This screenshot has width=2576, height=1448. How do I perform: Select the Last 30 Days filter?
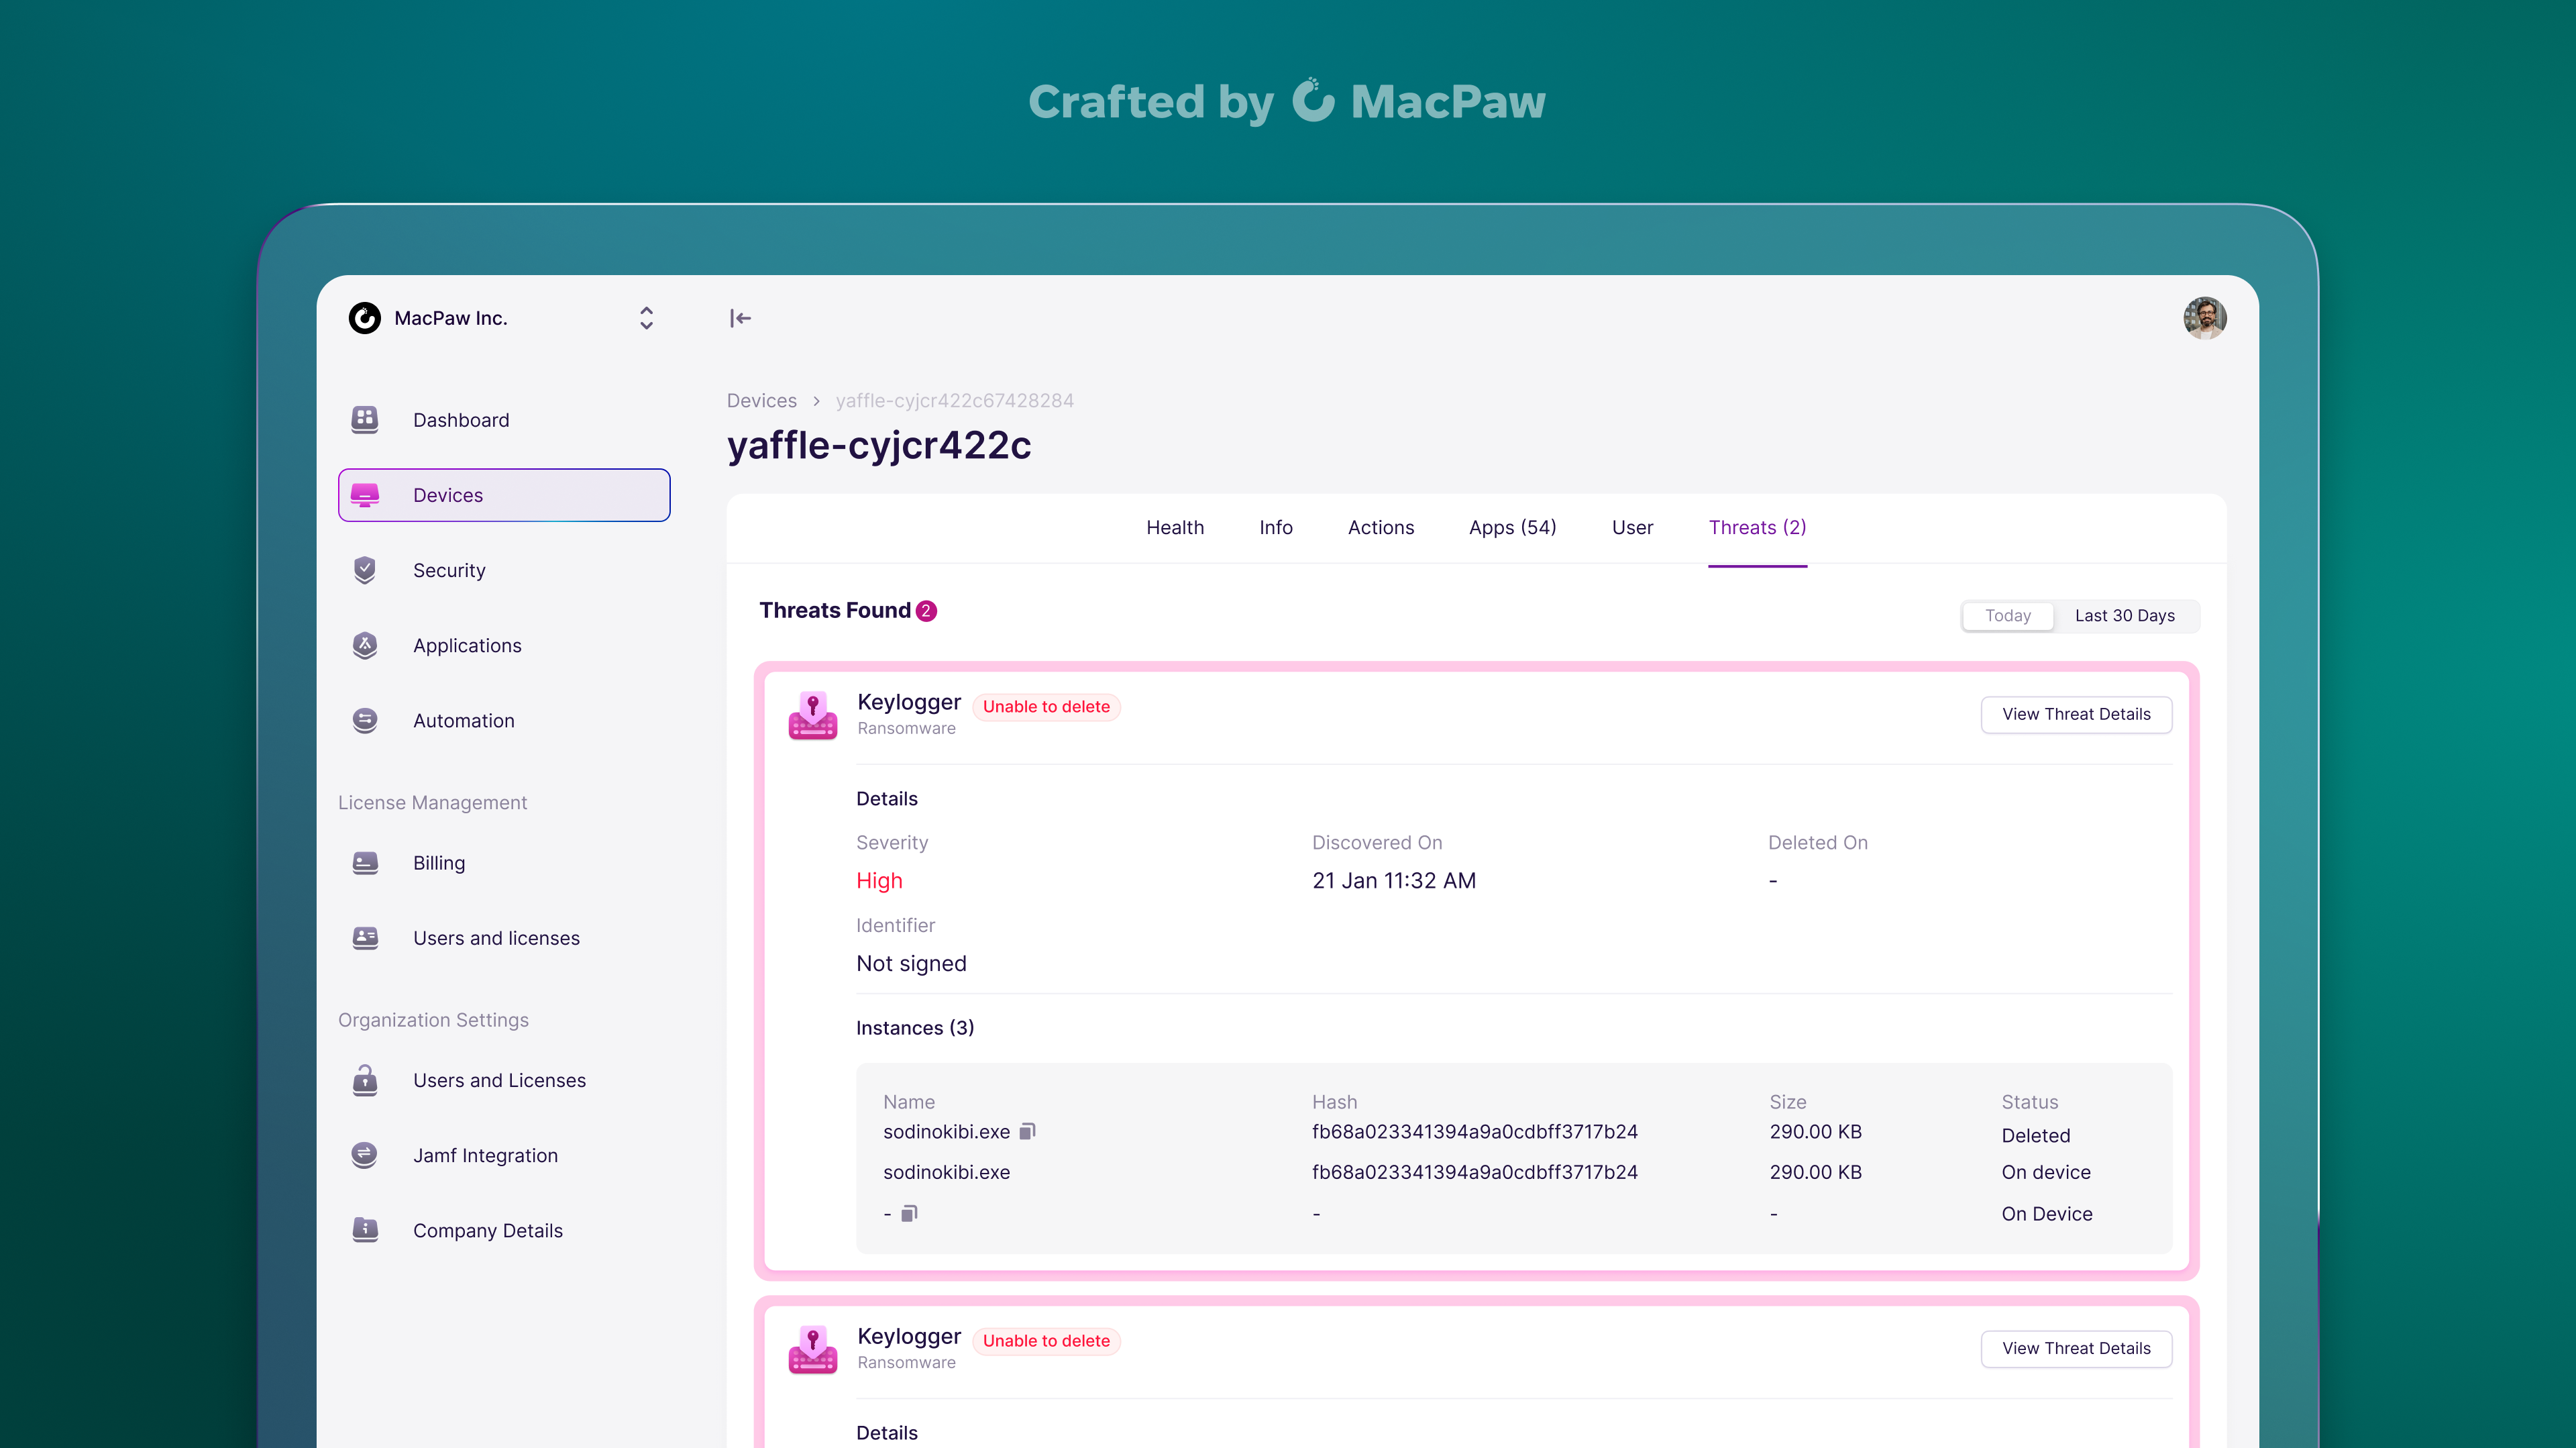click(x=2124, y=615)
